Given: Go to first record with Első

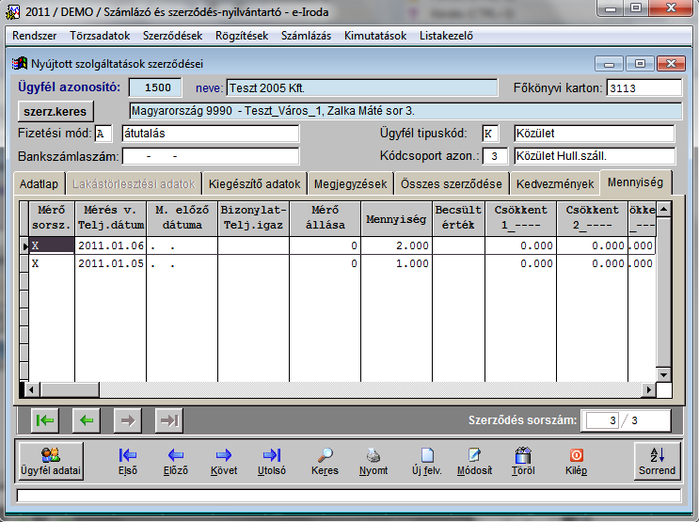Looking at the screenshot, I should click(128, 460).
